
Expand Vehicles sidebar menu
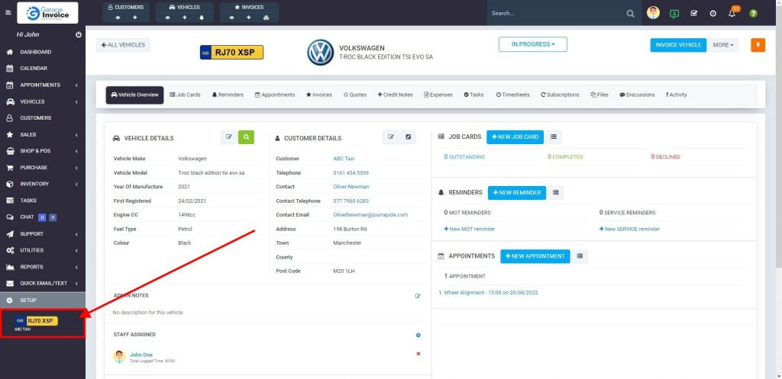tap(43, 101)
